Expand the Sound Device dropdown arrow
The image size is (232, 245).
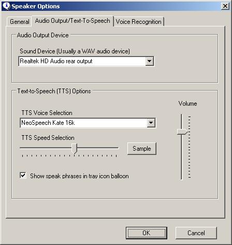tap(150, 61)
